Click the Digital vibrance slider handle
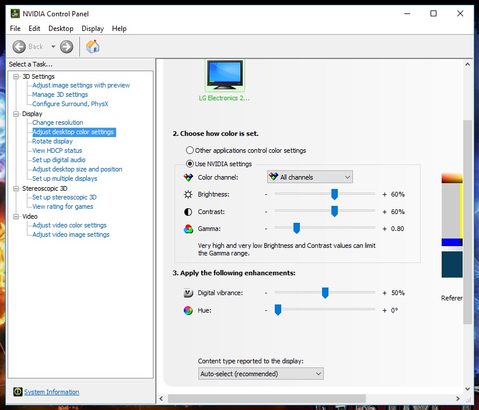The height and width of the screenshot is (410, 479). pos(325,293)
